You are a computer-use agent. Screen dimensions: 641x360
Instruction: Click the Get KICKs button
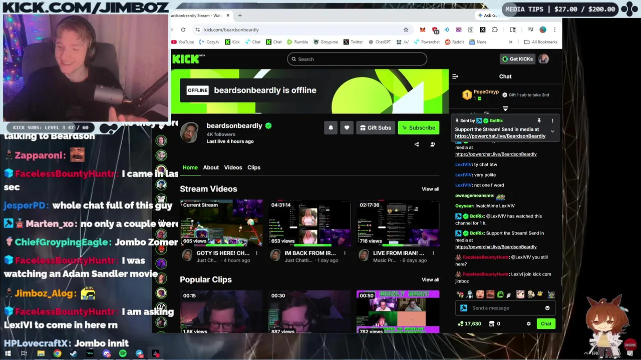(518, 59)
